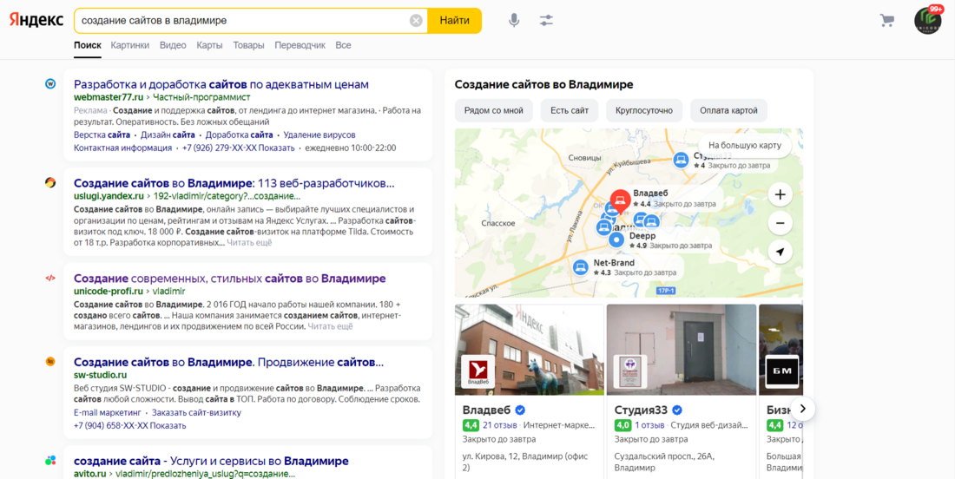This screenshot has width=955, height=479.
Task: Open the Дизайн сайта sitelink
Action: pos(168,135)
